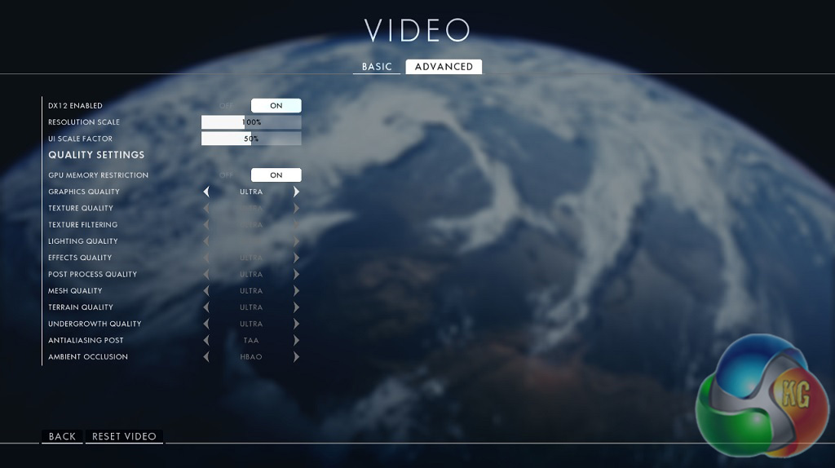Adjust the UI Scale Factor slider
835x468 pixels.
(x=251, y=139)
